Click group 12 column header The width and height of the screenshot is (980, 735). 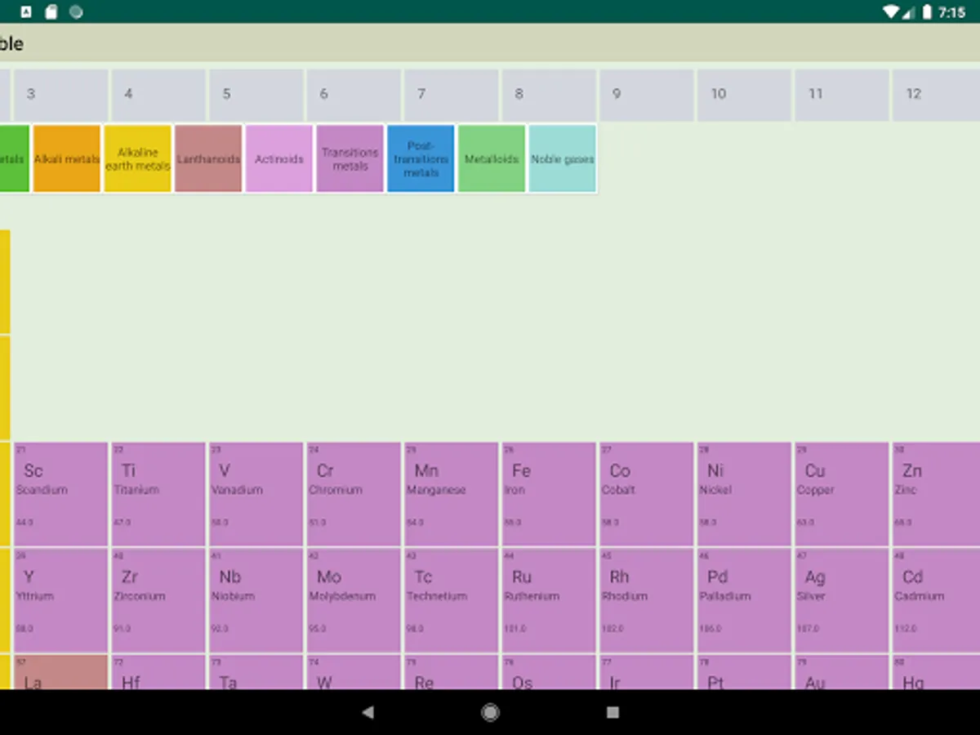click(x=936, y=95)
